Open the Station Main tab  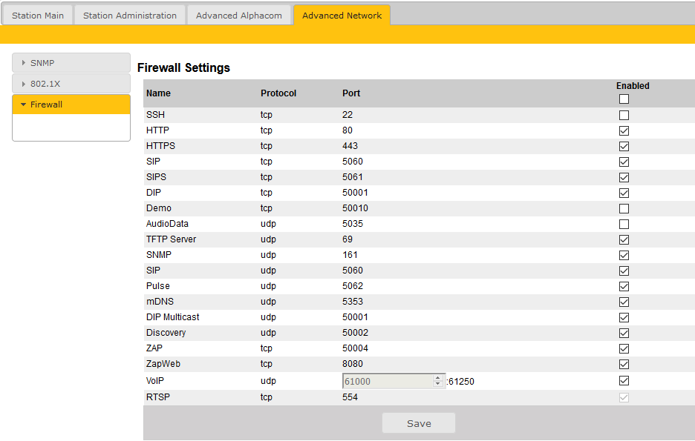coord(38,15)
